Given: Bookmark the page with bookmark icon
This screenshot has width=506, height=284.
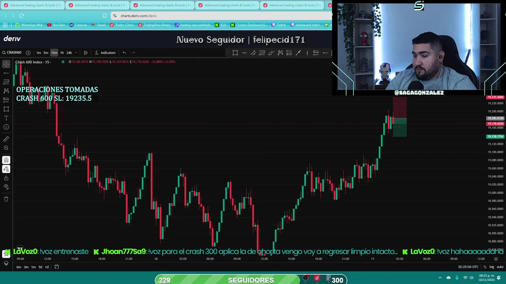Looking at the screenshot, I should 104,16.
